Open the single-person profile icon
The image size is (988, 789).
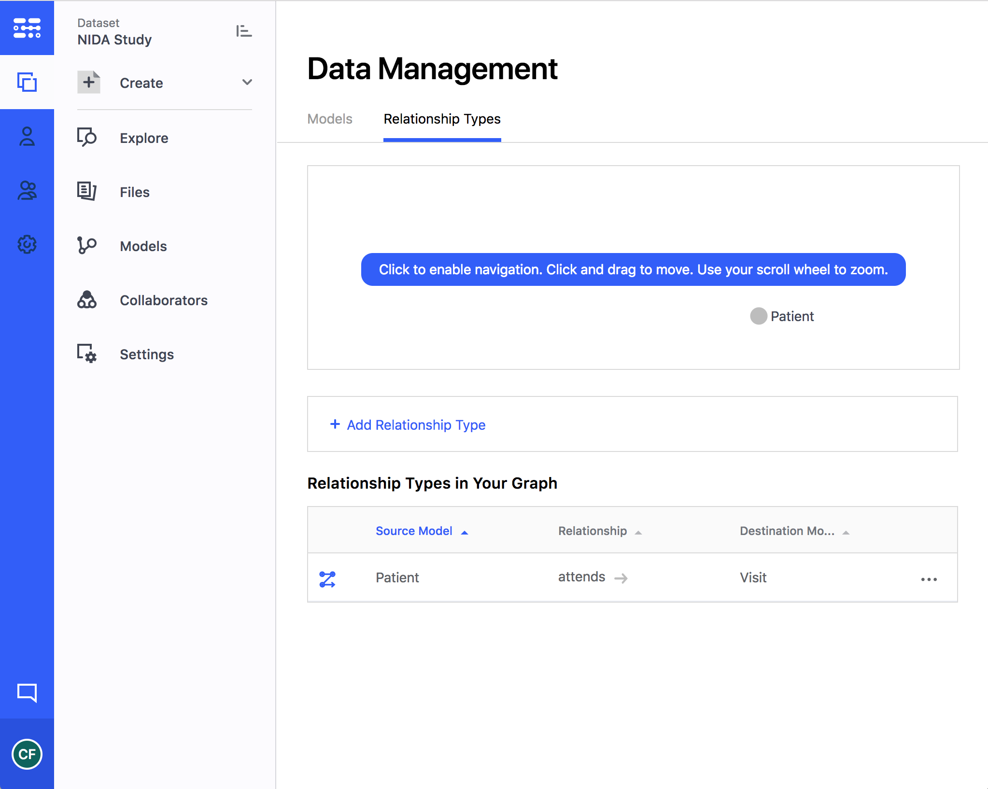point(27,137)
